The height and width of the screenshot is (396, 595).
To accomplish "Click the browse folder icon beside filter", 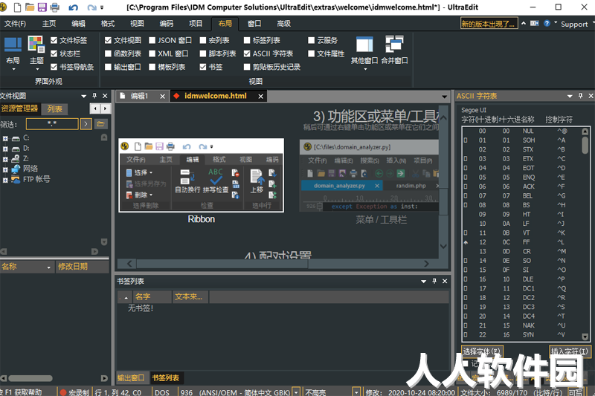I will point(100,124).
